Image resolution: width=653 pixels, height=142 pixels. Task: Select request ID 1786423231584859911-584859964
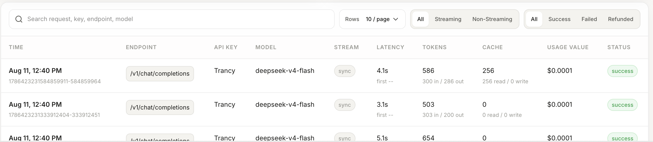click(55, 81)
